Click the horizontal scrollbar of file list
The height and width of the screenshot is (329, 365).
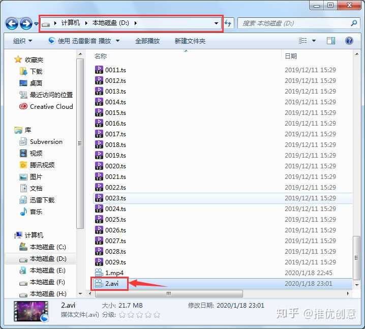(169, 293)
